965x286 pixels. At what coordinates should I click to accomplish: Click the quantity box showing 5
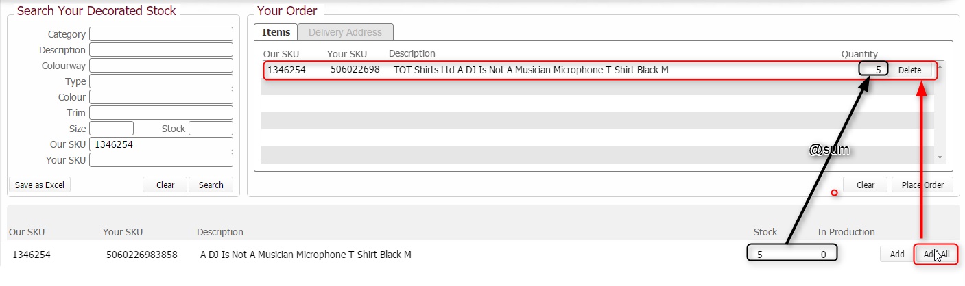873,70
